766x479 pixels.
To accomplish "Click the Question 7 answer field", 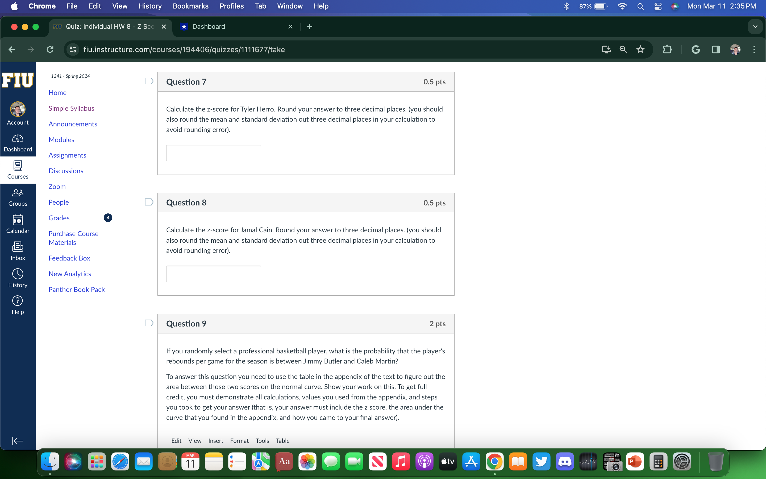I will point(213,153).
